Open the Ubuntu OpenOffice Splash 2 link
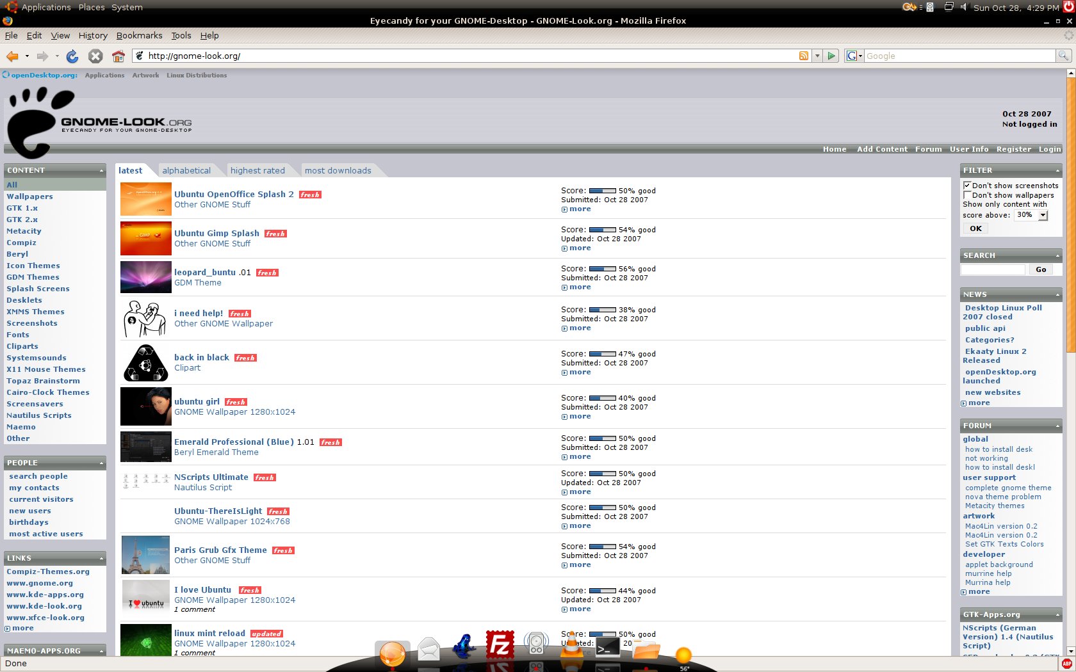This screenshot has height=672, width=1076. pyautogui.click(x=234, y=195)
